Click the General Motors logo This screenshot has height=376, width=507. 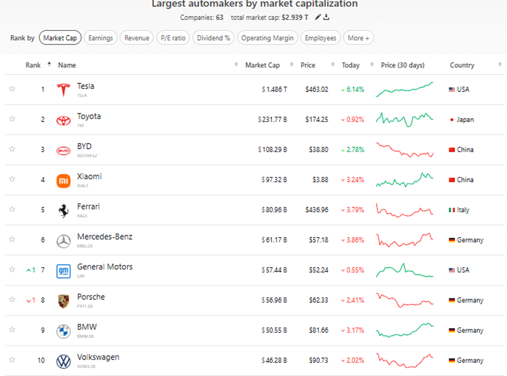(63, 271)
